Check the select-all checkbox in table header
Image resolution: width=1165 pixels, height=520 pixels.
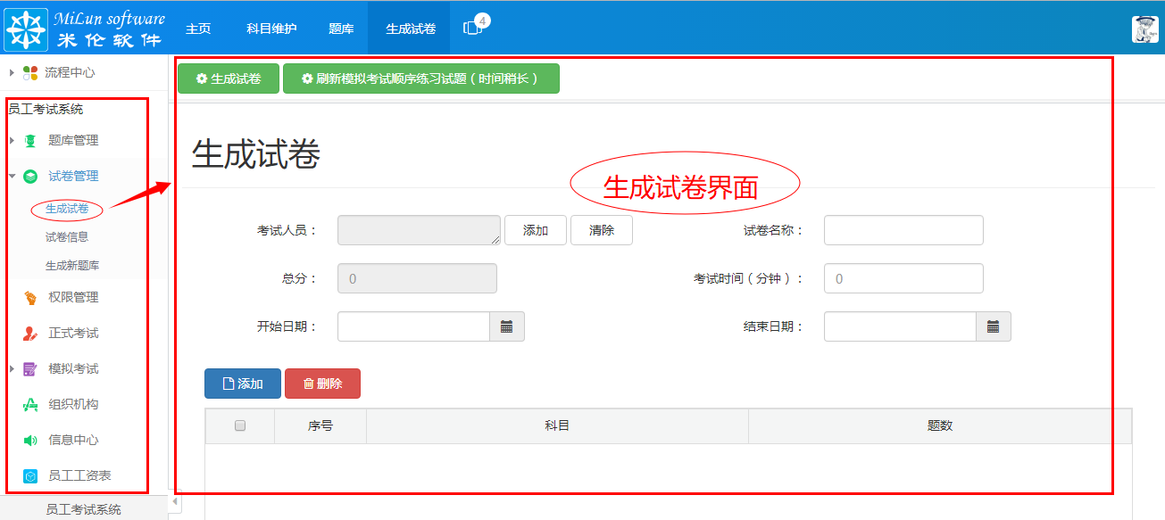tap(239, 425)
